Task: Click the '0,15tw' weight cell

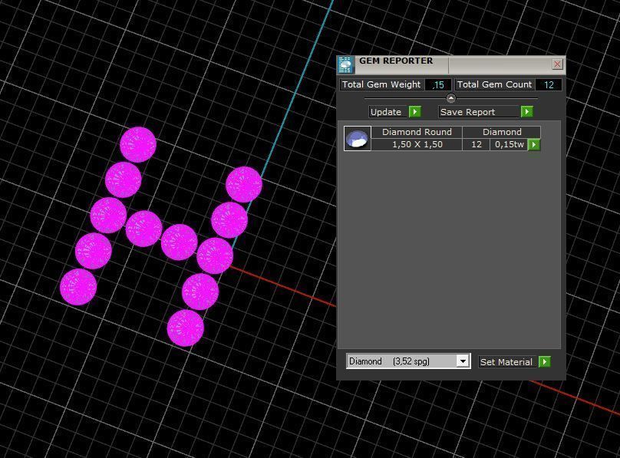Action: 509,145
